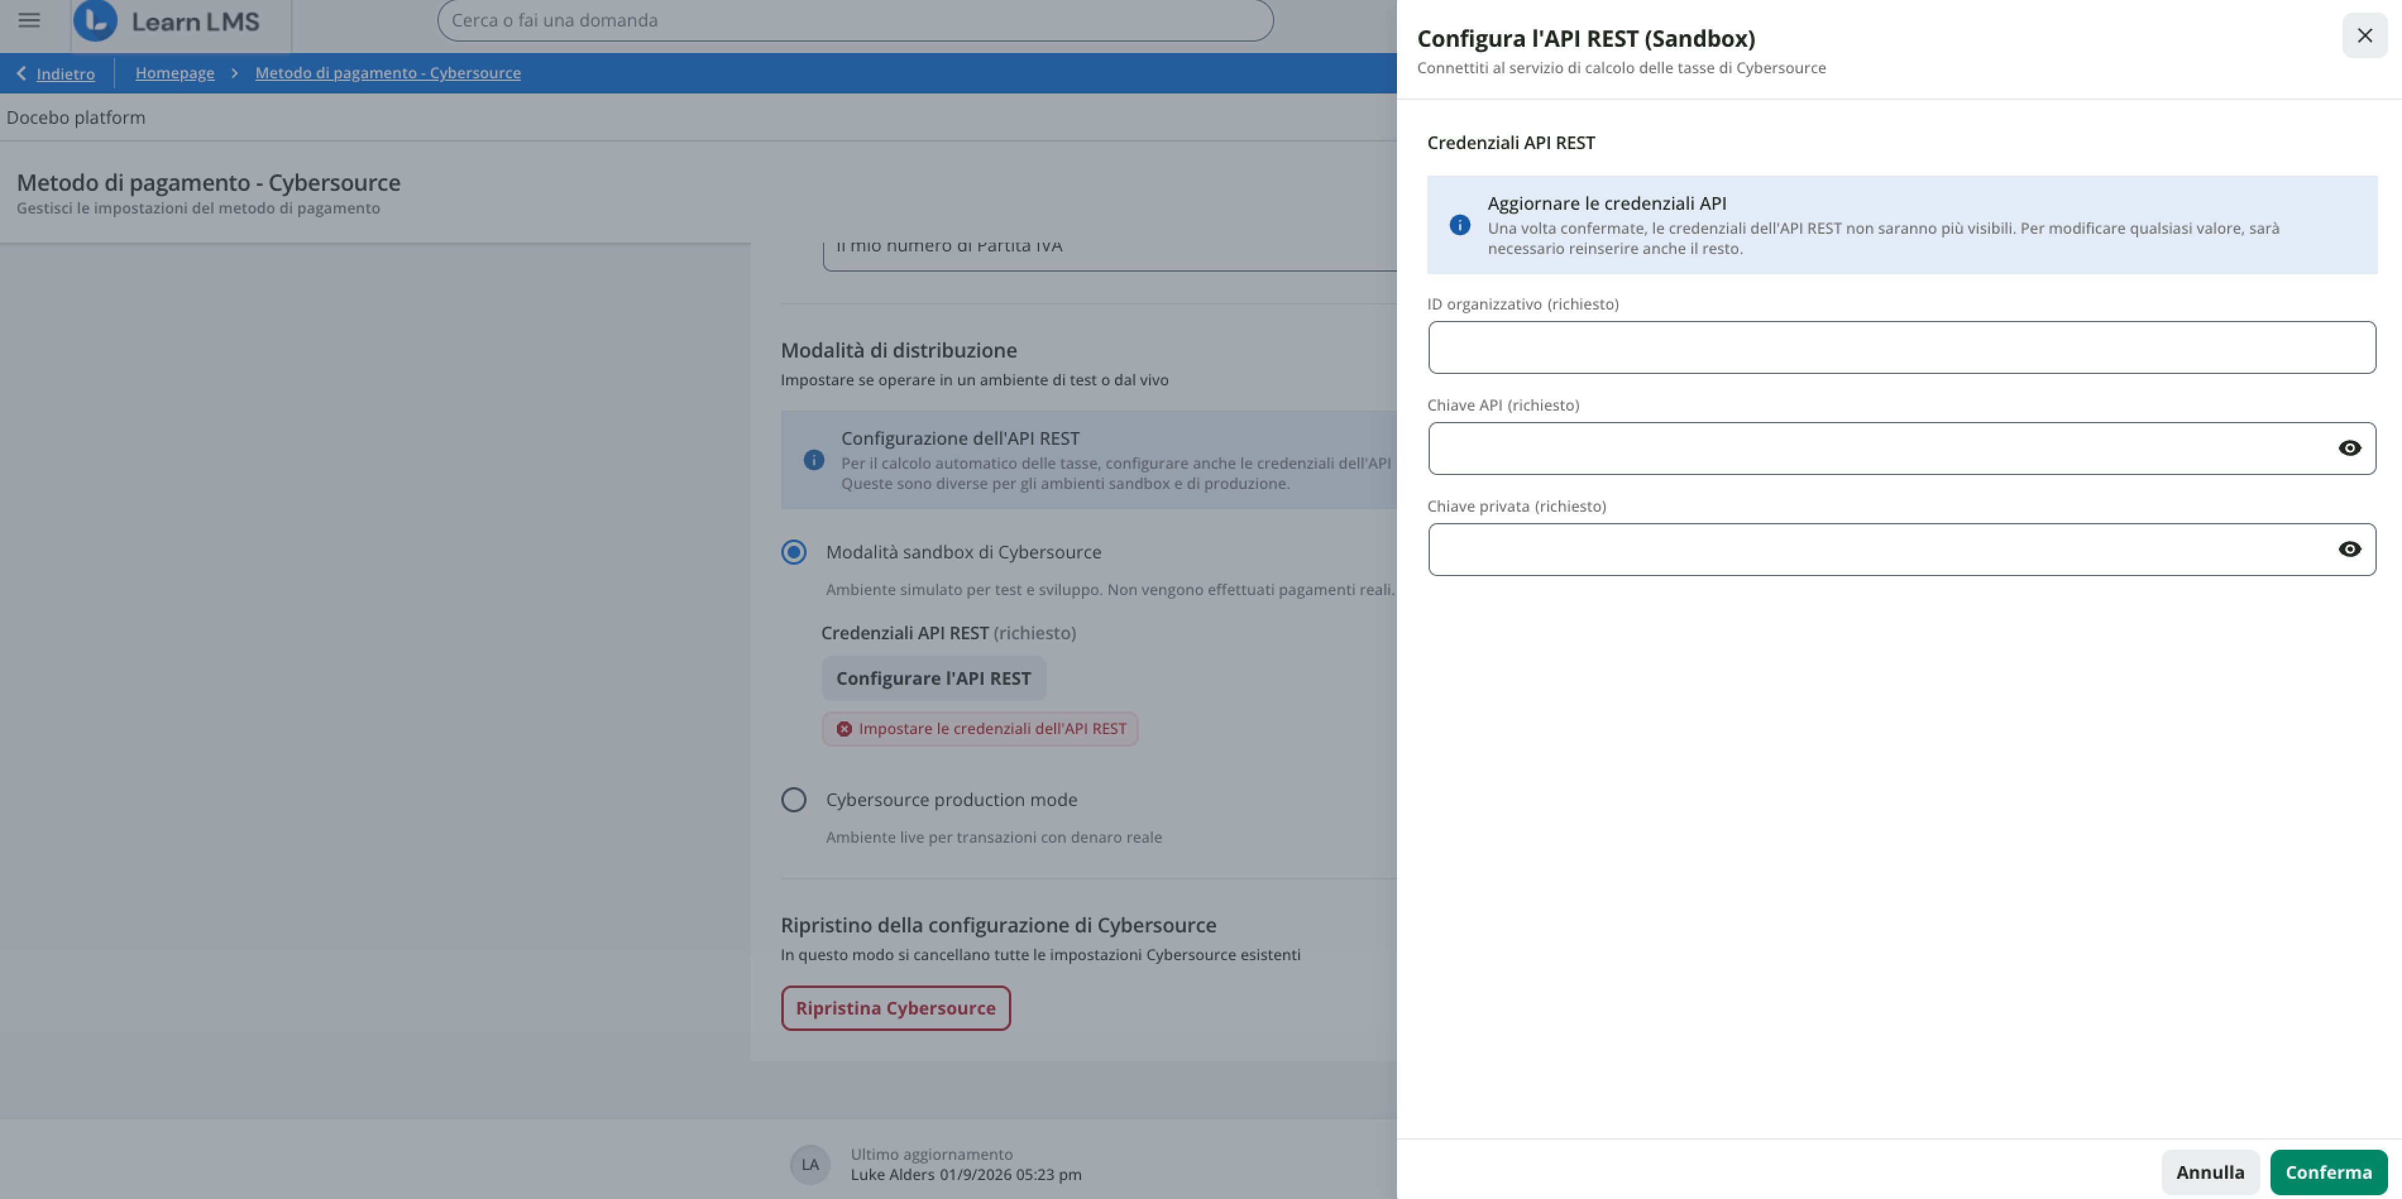Select Cybersource production mode radio
The height and width of the screenshot is (1199, 2402).
(793, 800)
